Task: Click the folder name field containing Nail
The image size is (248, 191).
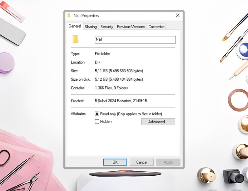Action: coord(135,40)
